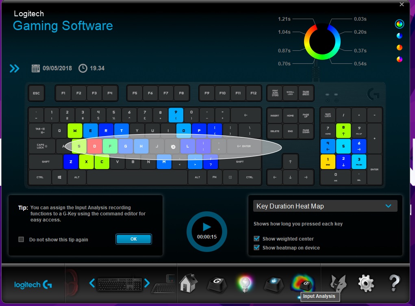Select the orange heatmap color scheme
The image size is (415, 306).
400,48
